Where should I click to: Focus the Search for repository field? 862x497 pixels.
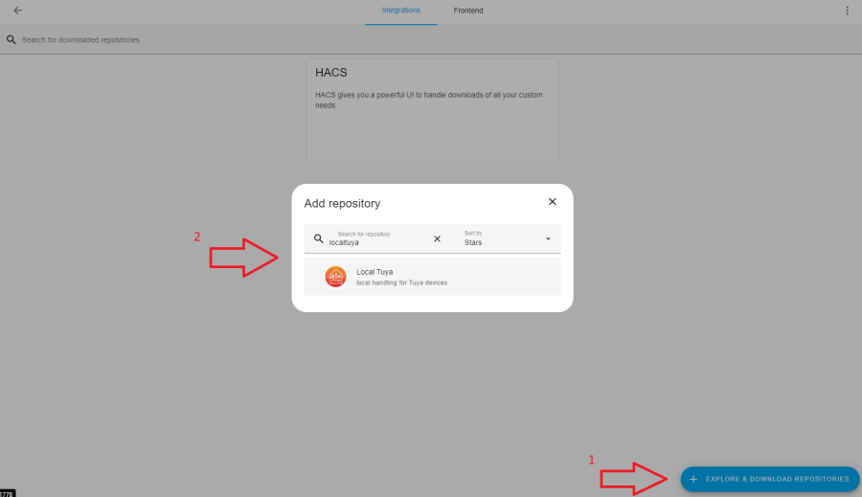(x=379, y=238)
